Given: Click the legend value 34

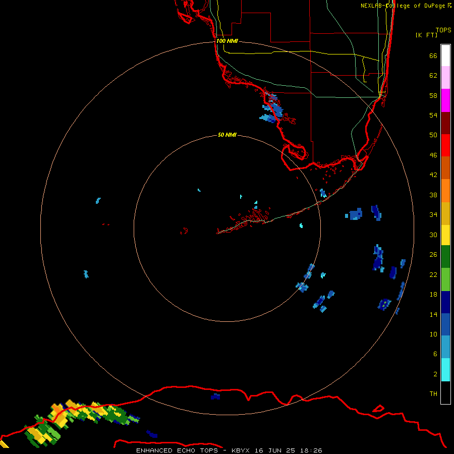Looking at the screenshot, I should (x=433, y=215).
